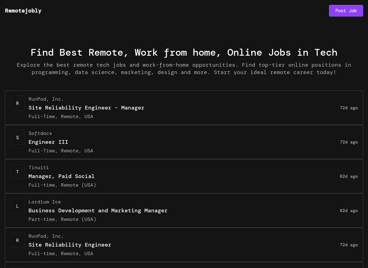Open the Site Reliability Engineer - Manager listing
Screen dimensions: 368x268
pyautogui.click(x=184, y=108)
